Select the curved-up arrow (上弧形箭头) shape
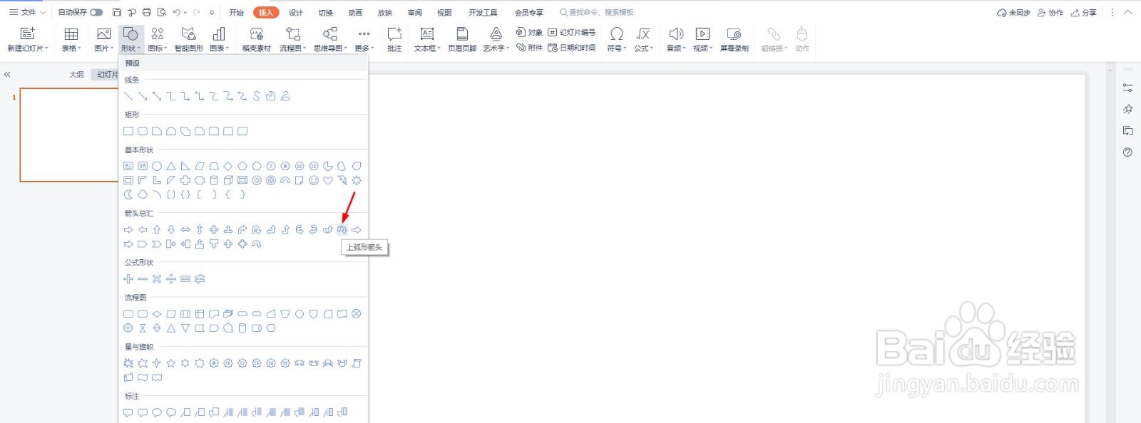Image resolution: width=1141 pixels, height=423 pixels. [x=342, y=229]
